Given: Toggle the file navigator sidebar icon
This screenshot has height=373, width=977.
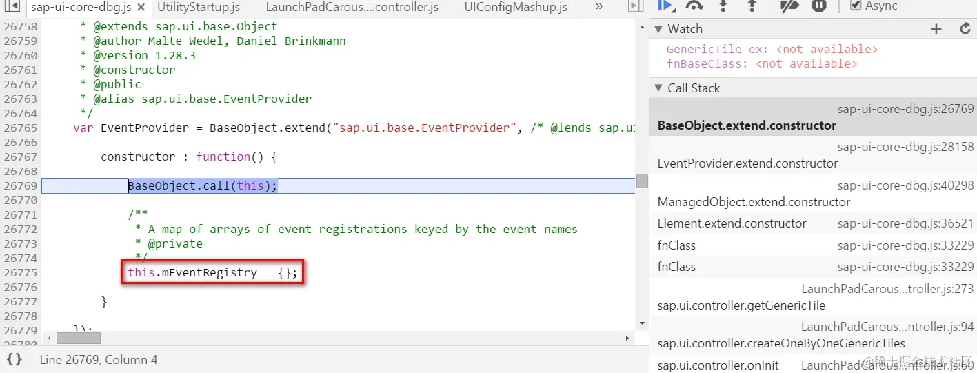Looking at the screenshot, I should [12, 7].
